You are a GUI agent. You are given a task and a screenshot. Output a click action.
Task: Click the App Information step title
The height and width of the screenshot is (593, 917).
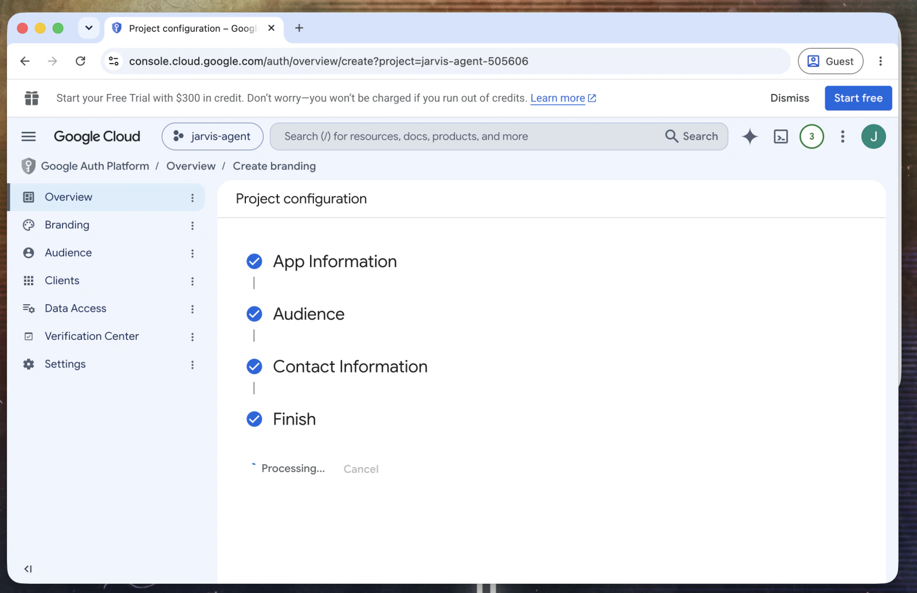335,261
